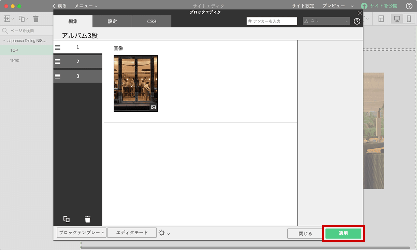Click プレビュー preview
The image size is (417, 250).
(334, 6)
